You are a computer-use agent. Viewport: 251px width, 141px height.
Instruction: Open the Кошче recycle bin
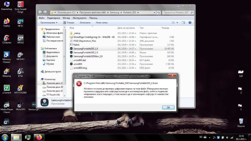[x=241, y=123]
